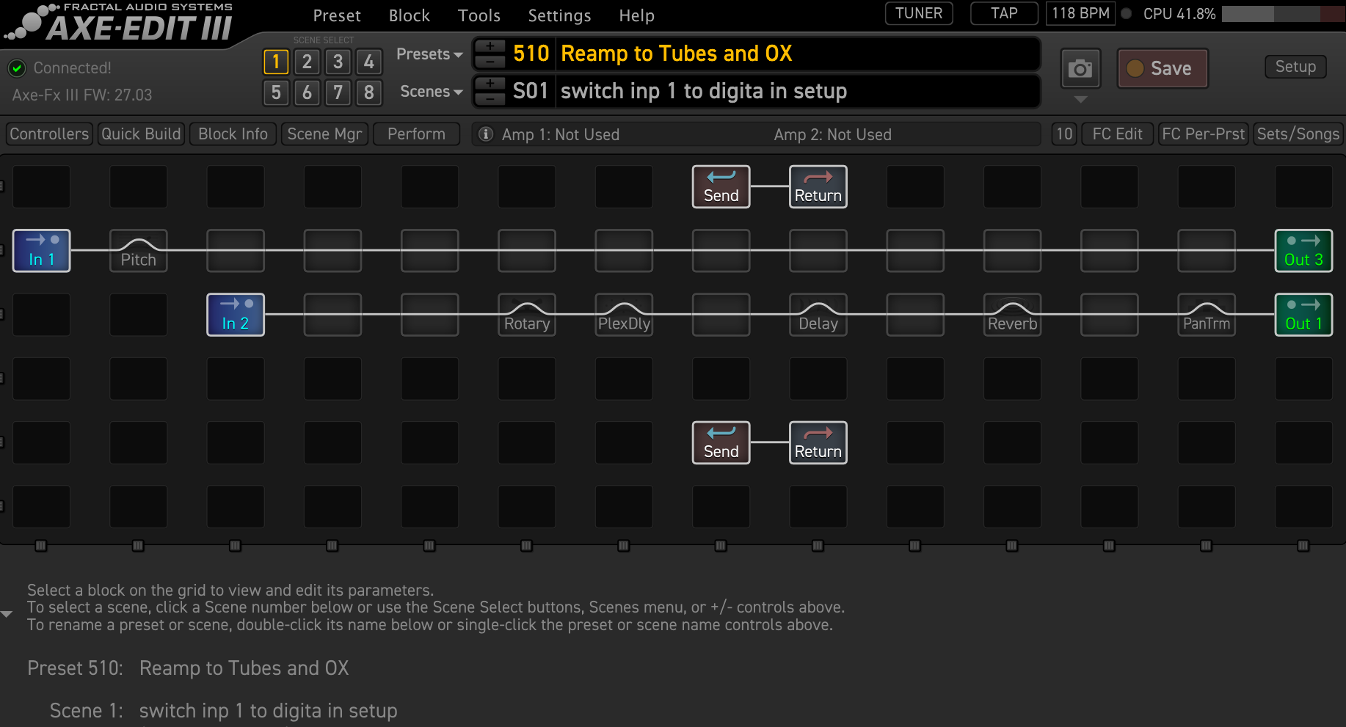Click the CPU usage meter bar
1346x727 pixels.
tap(1283, 14)
